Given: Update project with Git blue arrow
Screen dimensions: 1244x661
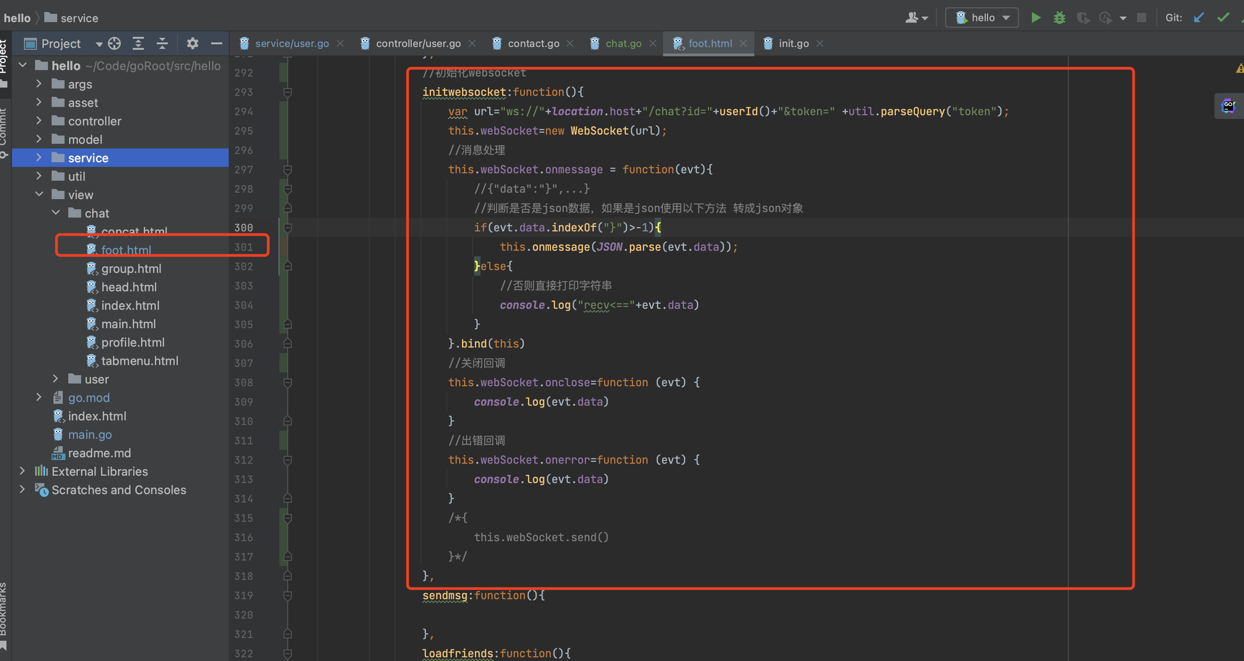Looking at the screenshot, I should (1199, 18).
